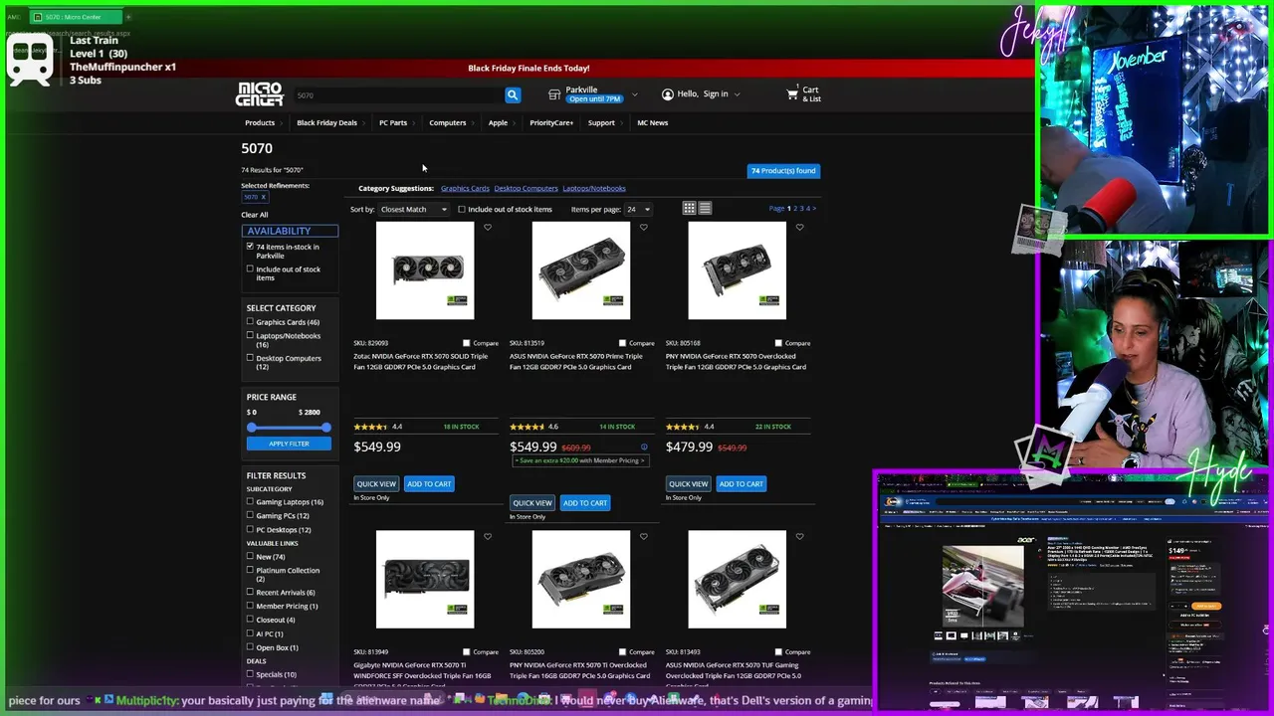This screenshot has width=1274, height=716.
Task: Open PNY RTX 5070 Ti product thumbnail
Action: [x=581, y=580]
